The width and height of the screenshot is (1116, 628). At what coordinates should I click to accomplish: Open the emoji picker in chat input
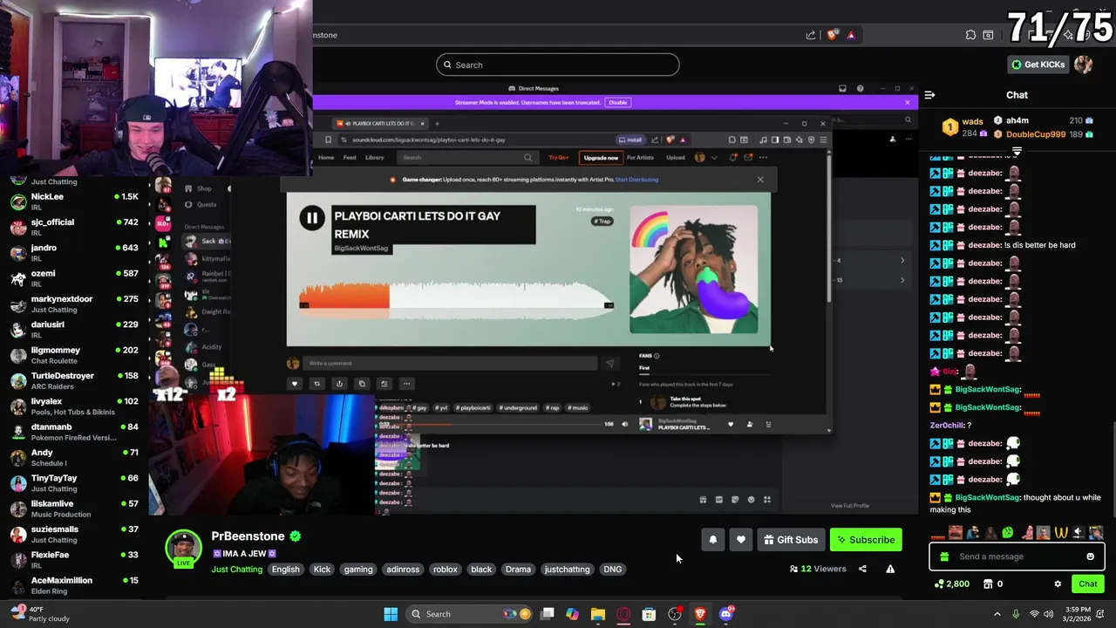coord(1090,556)
